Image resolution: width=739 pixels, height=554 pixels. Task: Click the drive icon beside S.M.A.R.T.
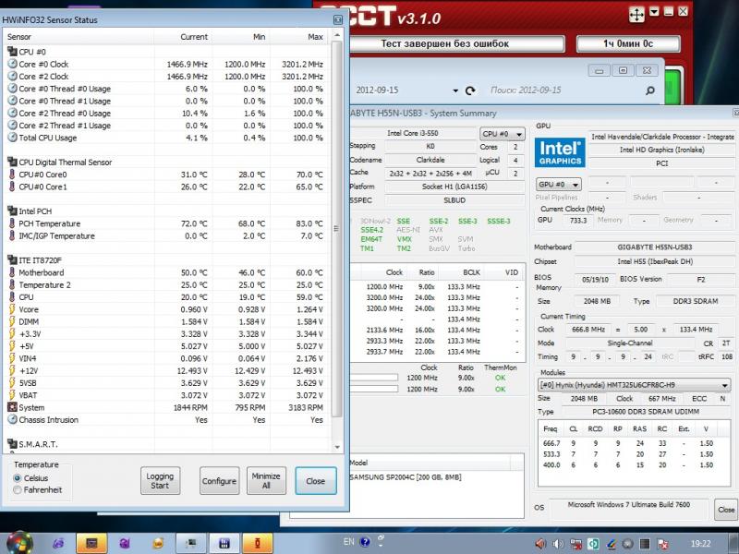pyautogui.click(x=12, y=444)
